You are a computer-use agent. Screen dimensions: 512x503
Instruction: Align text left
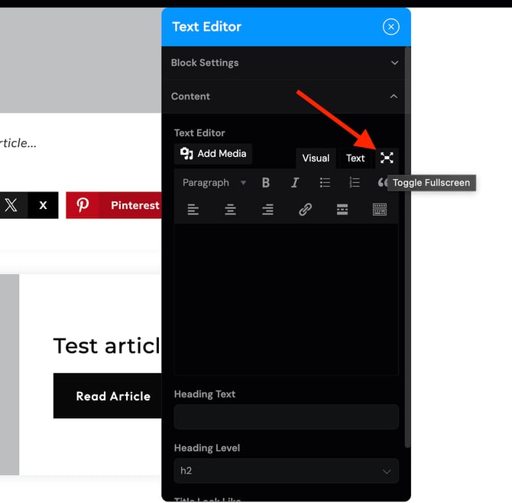pyautogui.click(x=193, y=209)
